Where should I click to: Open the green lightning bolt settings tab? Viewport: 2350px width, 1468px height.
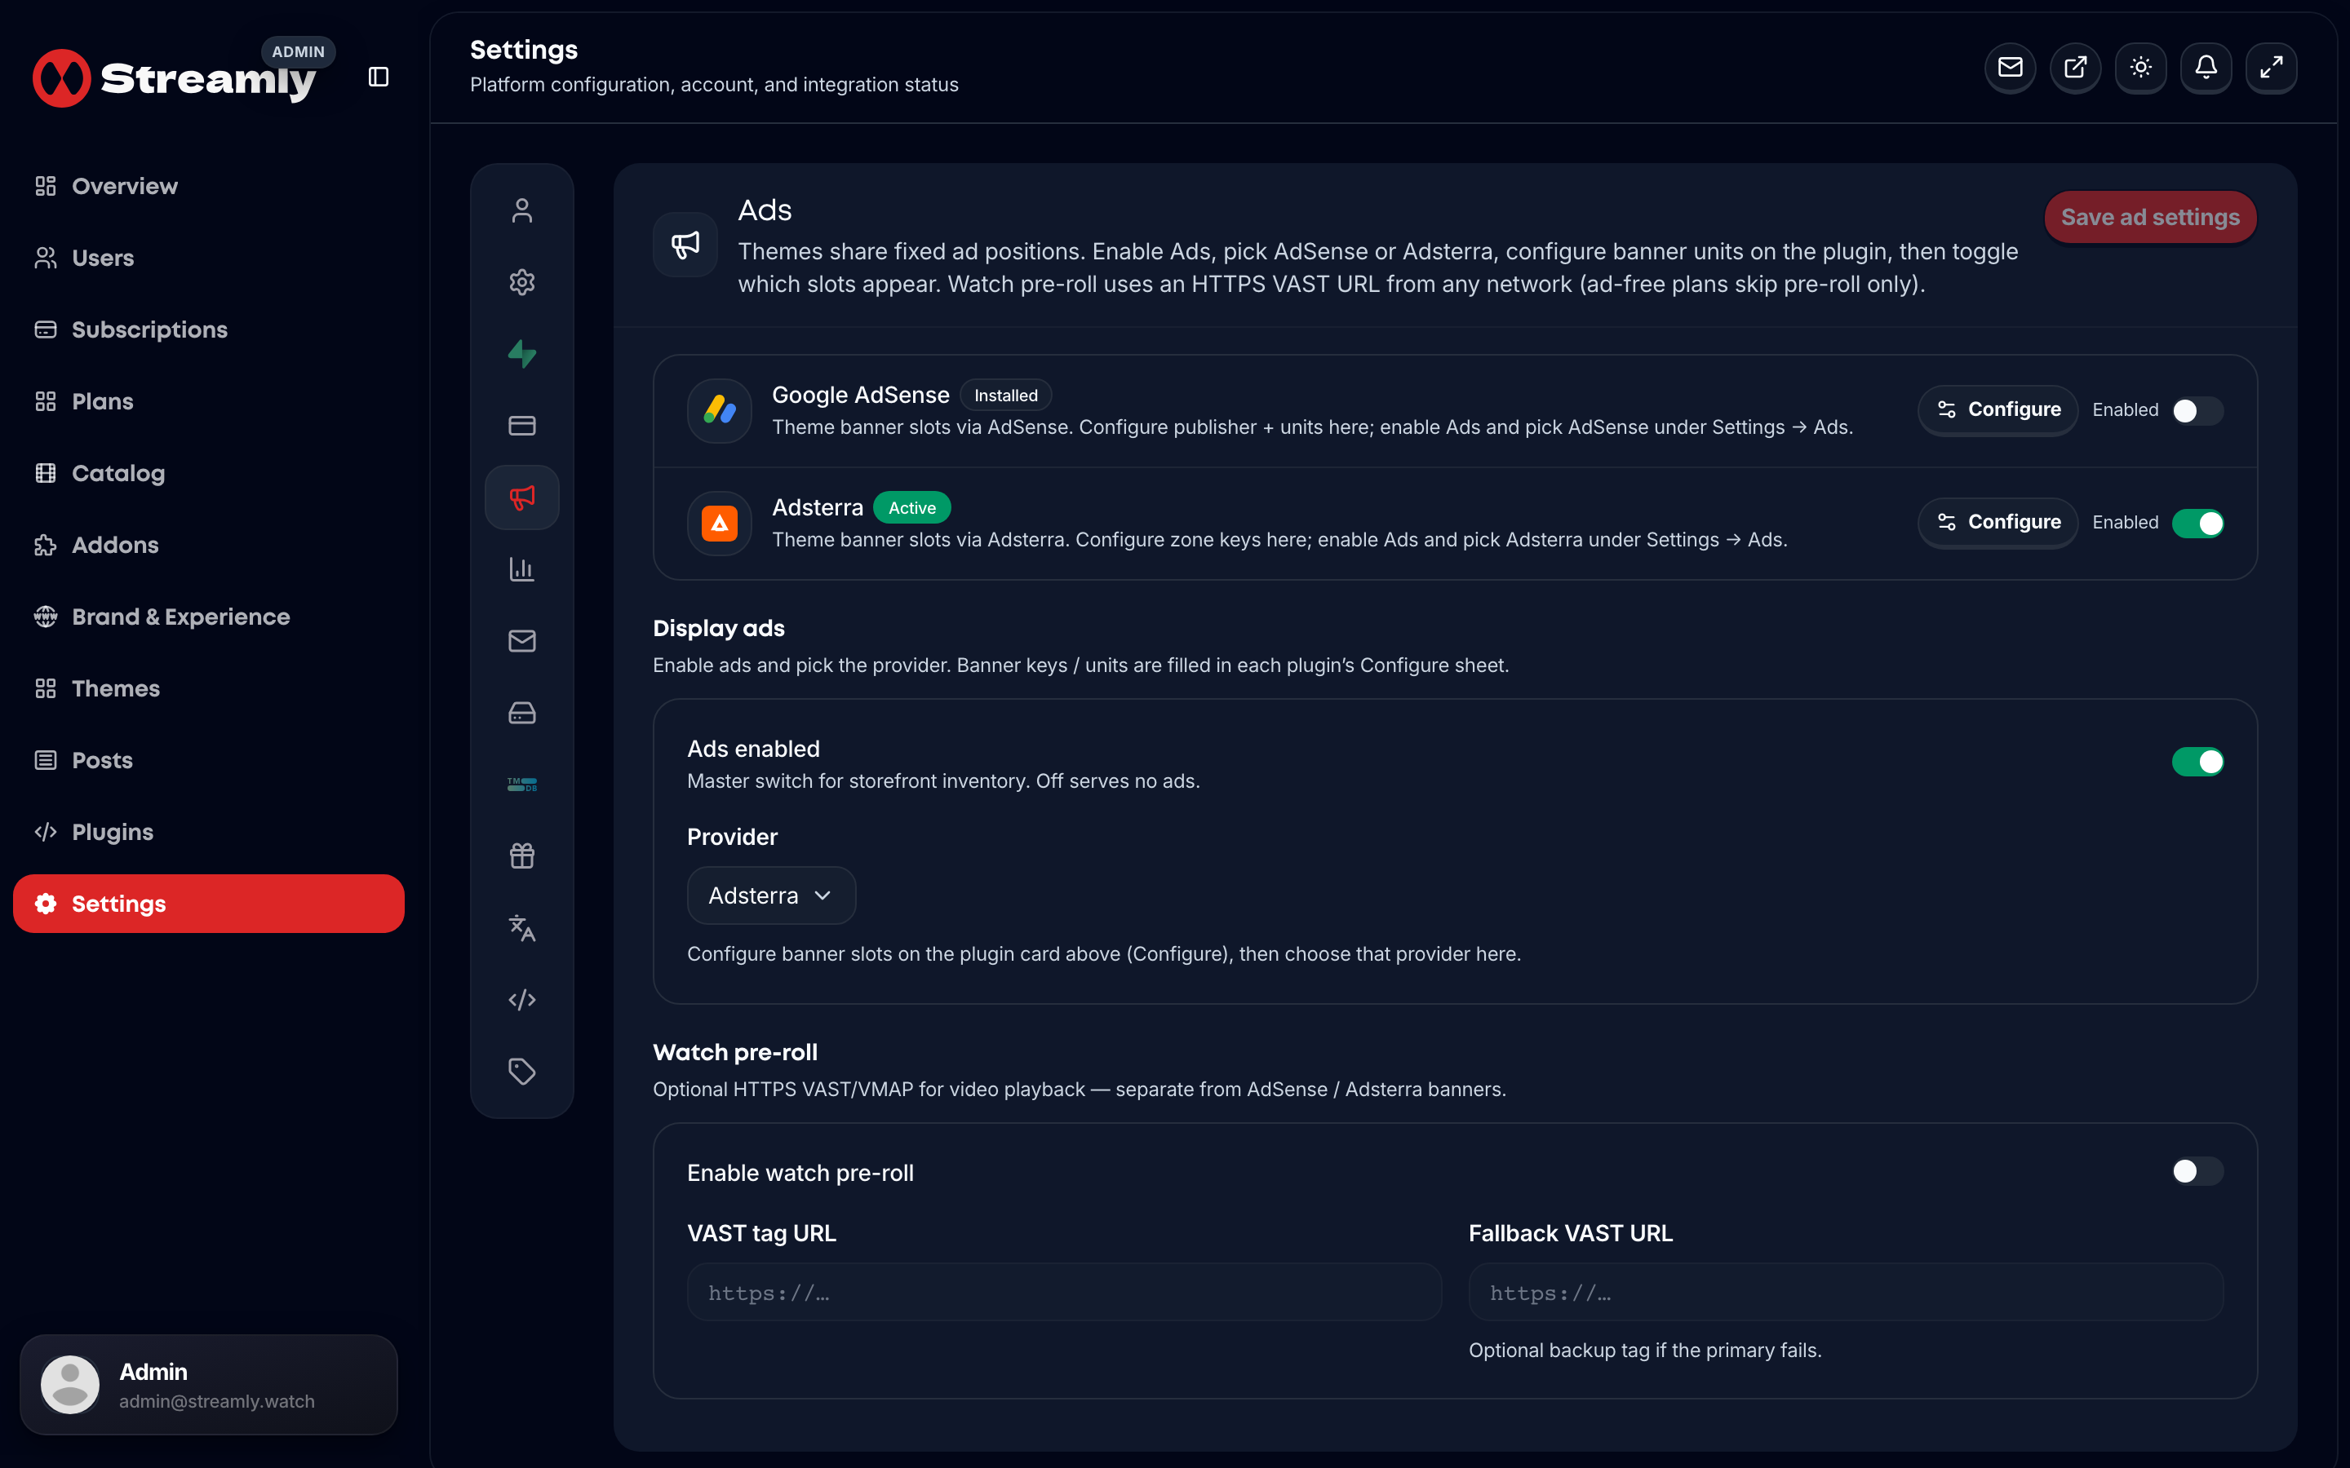522,355
